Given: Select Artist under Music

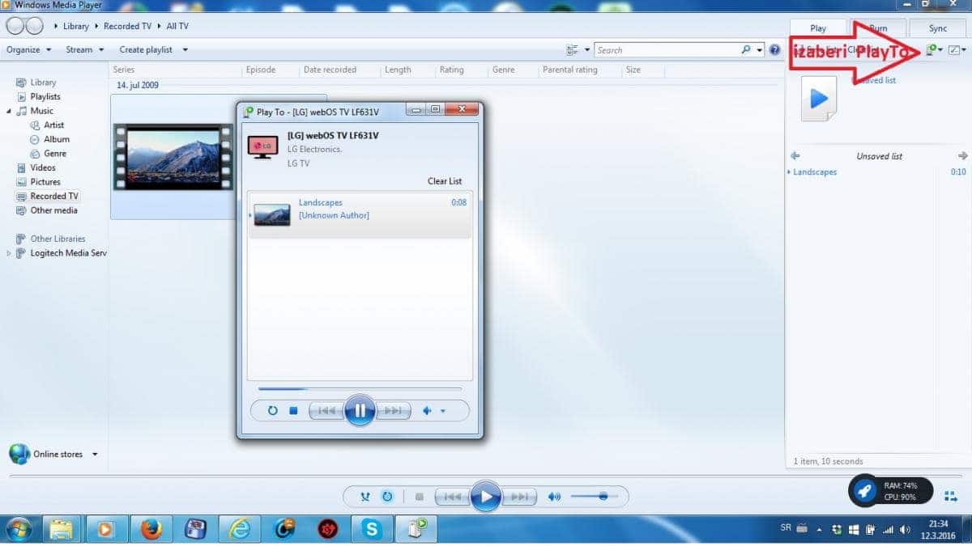Looking at the screenshot, I should [54, 125].
